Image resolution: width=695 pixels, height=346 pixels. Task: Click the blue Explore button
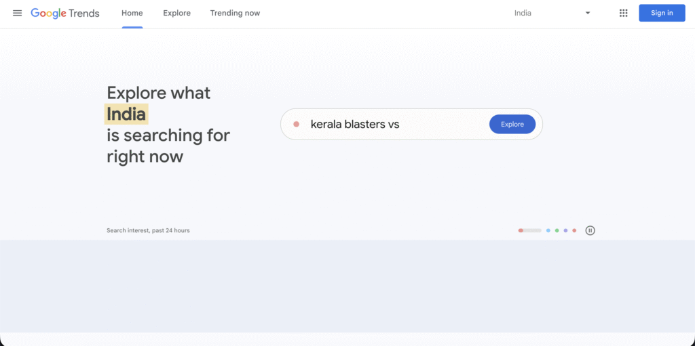coord(512,125)
